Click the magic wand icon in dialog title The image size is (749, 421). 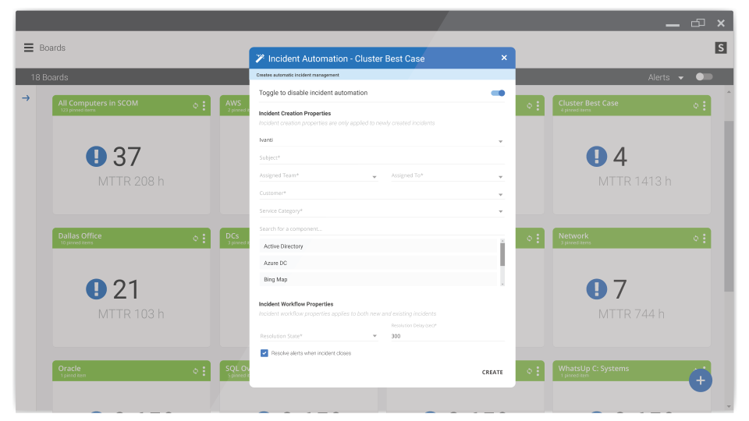pos(260,58)
